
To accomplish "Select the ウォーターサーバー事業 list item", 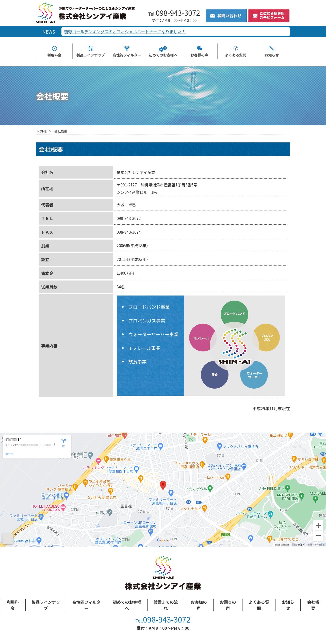I will (x=153, y=334).
